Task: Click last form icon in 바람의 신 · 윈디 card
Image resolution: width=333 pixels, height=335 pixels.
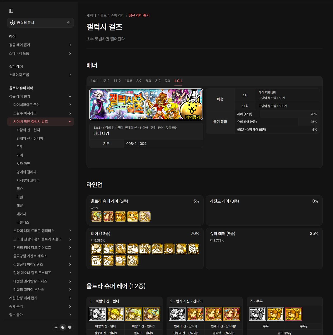Action: [152, 314]
